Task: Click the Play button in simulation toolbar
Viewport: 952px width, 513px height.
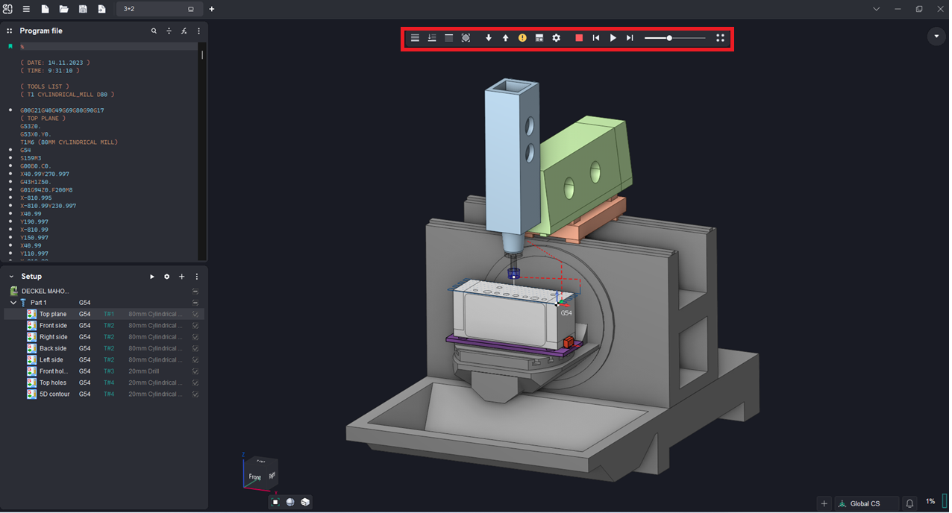Action: 613,38
